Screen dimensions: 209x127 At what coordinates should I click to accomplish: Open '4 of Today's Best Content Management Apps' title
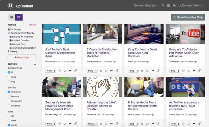60,53
